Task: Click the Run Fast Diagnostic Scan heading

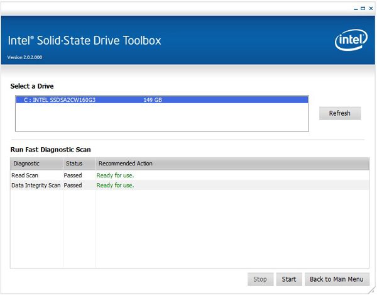Action: point(50,150)
